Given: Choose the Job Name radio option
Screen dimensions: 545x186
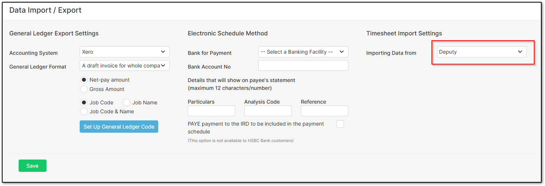Looking at the screenshot, I should point(127,103).
